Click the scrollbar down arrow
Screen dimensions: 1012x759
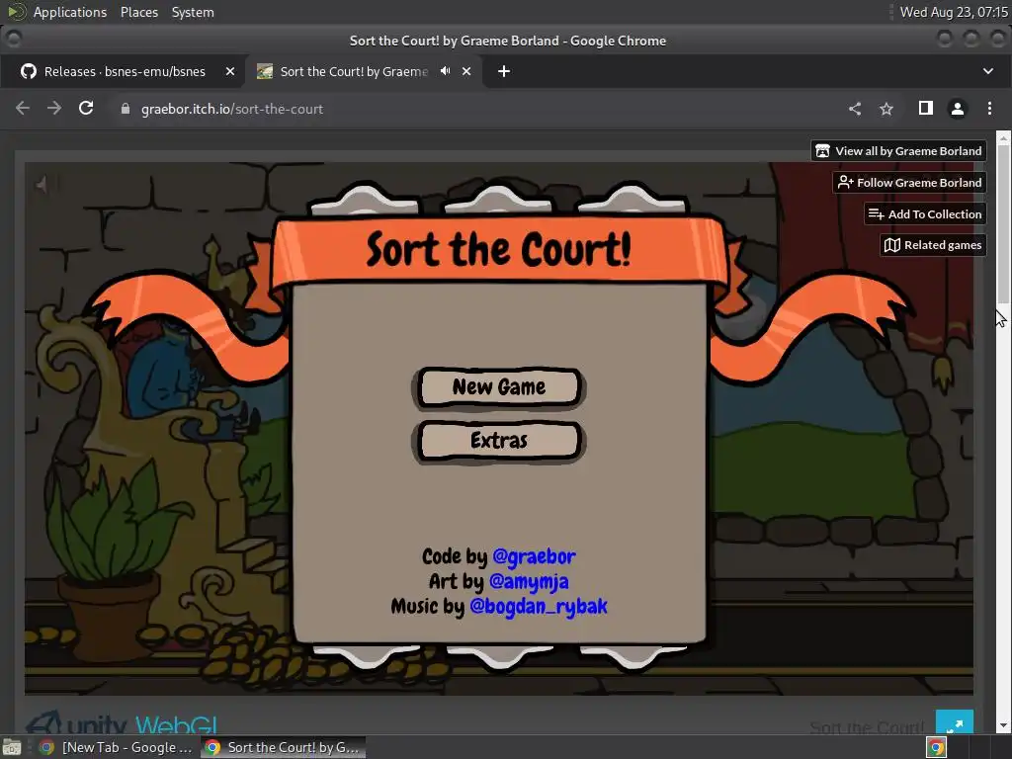[x=1003, y=725]
